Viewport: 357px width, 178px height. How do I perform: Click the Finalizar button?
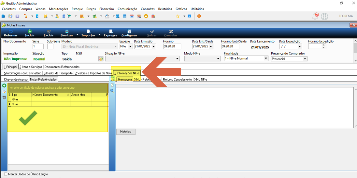point(67,33)
